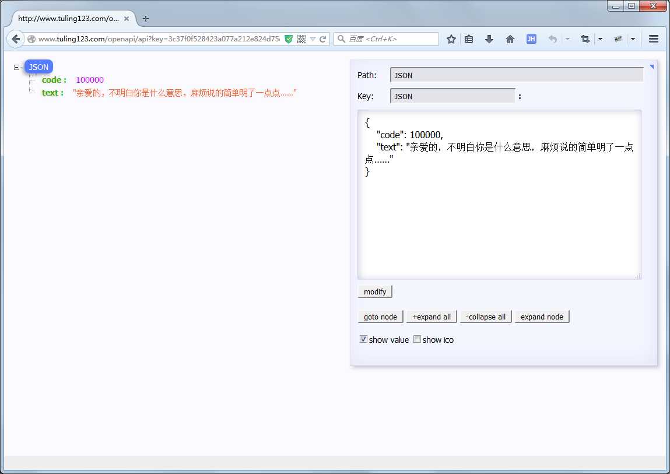The width and height of the screenshot is (670, 474).
Task: Click the expand node button
Action: (542, 317)
